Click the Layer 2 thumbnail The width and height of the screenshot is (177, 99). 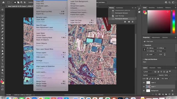pyautogui.click(x=148, y=82)
